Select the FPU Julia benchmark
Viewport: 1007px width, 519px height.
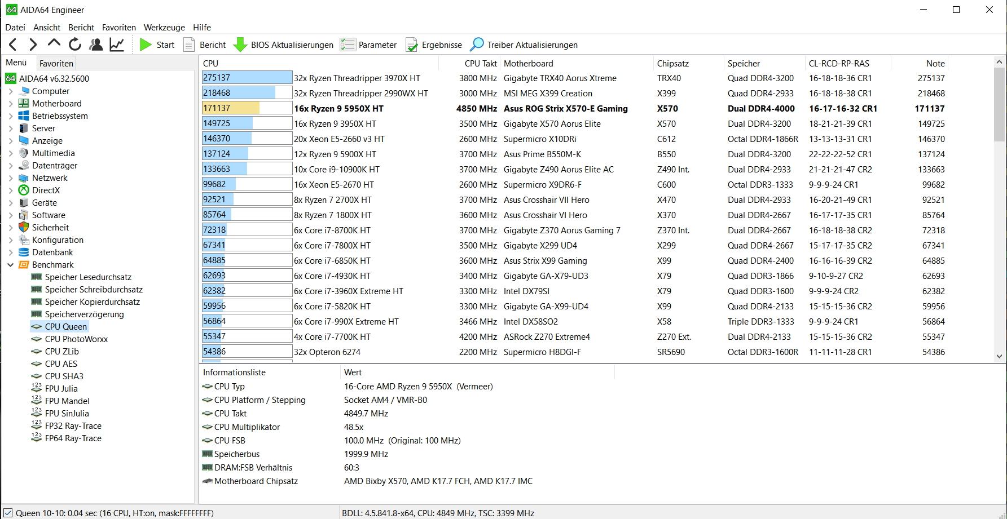tap(61, 388)
